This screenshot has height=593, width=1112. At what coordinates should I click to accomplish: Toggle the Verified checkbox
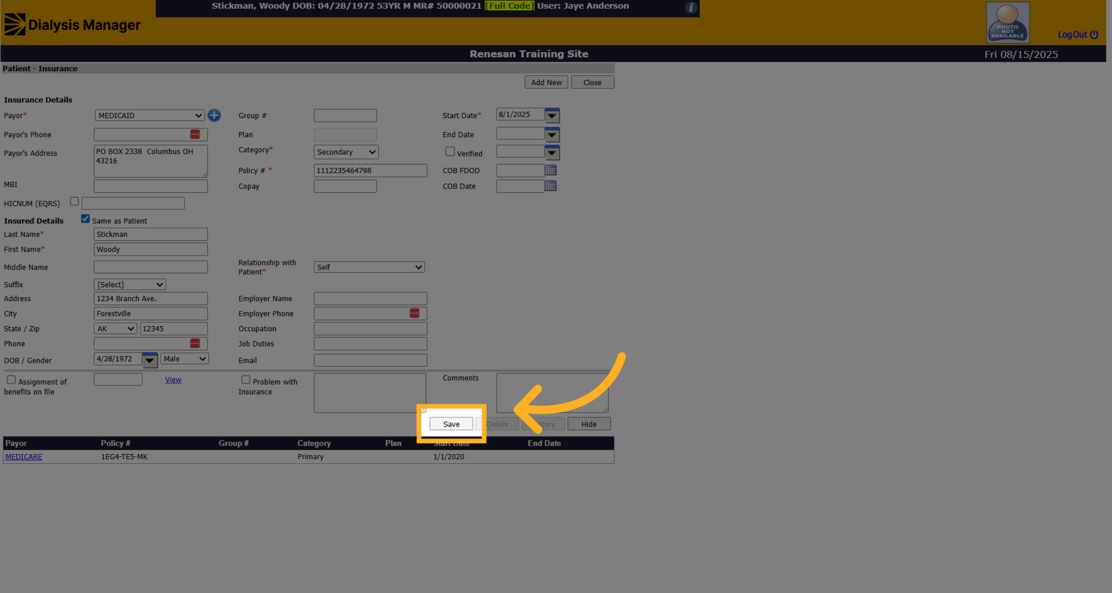450,151
